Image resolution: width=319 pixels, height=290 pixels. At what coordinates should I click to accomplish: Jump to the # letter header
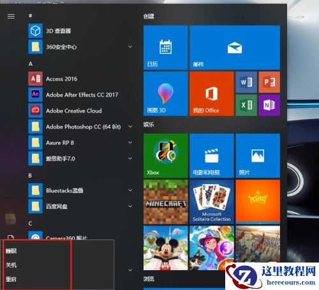[31, 16]
